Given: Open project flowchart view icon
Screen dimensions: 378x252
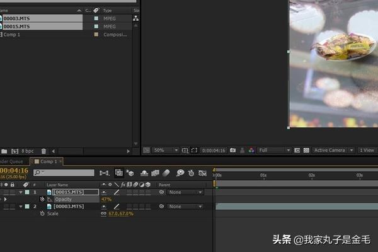Looking at the screenshot, I should coord(135,18).
